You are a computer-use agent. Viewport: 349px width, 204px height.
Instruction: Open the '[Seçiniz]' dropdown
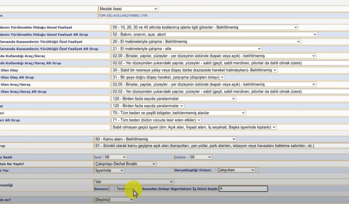pos(114,199)
